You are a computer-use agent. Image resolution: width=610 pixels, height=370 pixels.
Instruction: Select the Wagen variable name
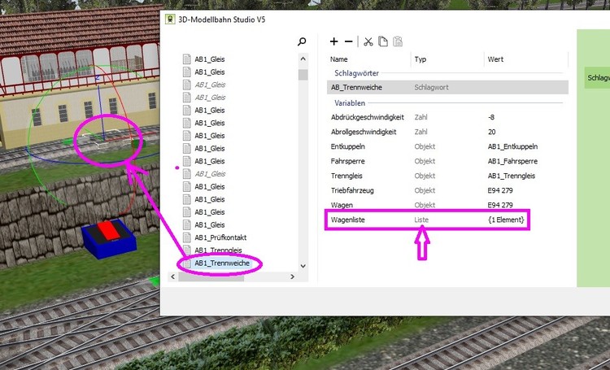[342, 205]
